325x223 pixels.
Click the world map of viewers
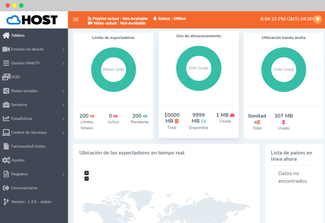166,207
